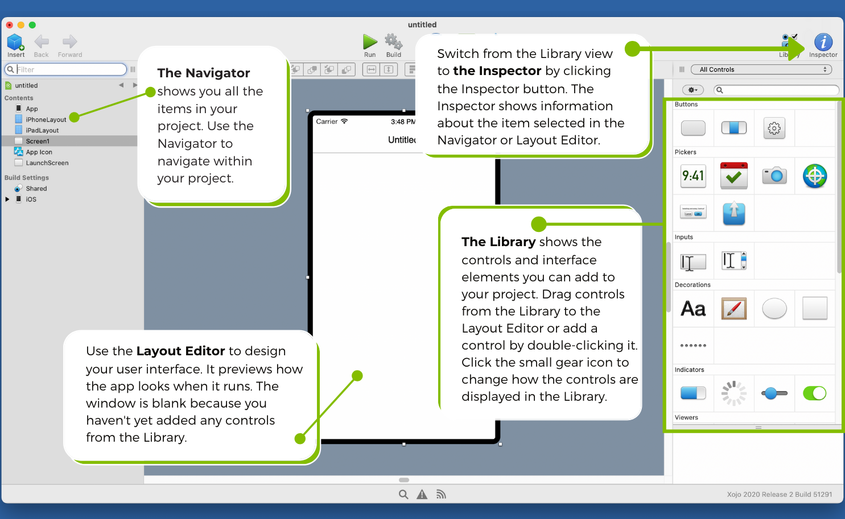Image resolution: width=845 pixels, height=519 pixels.
Task: Click the green switch control in Indicators
Action: click(x=814, y=393)
